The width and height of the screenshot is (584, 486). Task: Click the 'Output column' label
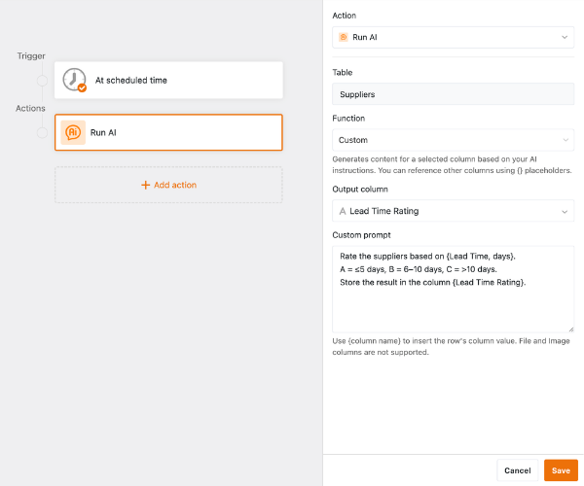pos(360,189)
